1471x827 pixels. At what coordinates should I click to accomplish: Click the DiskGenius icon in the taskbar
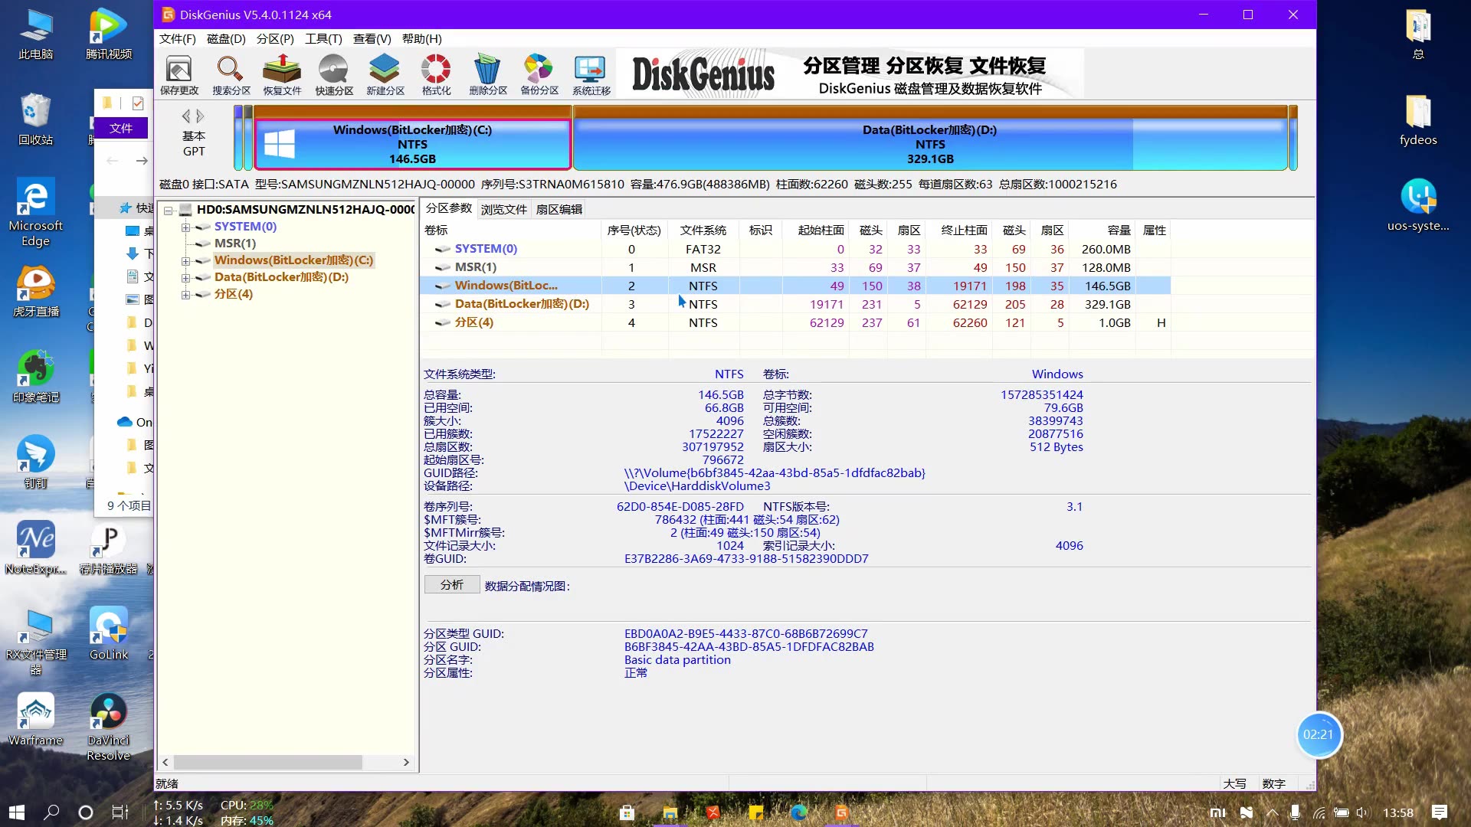841,812
